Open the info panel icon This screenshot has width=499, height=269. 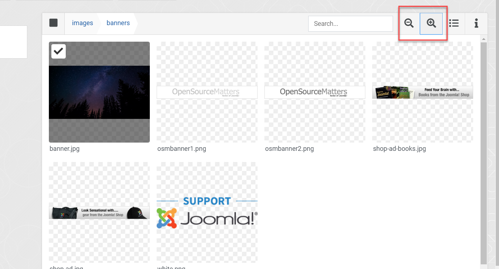pos(476,23)
